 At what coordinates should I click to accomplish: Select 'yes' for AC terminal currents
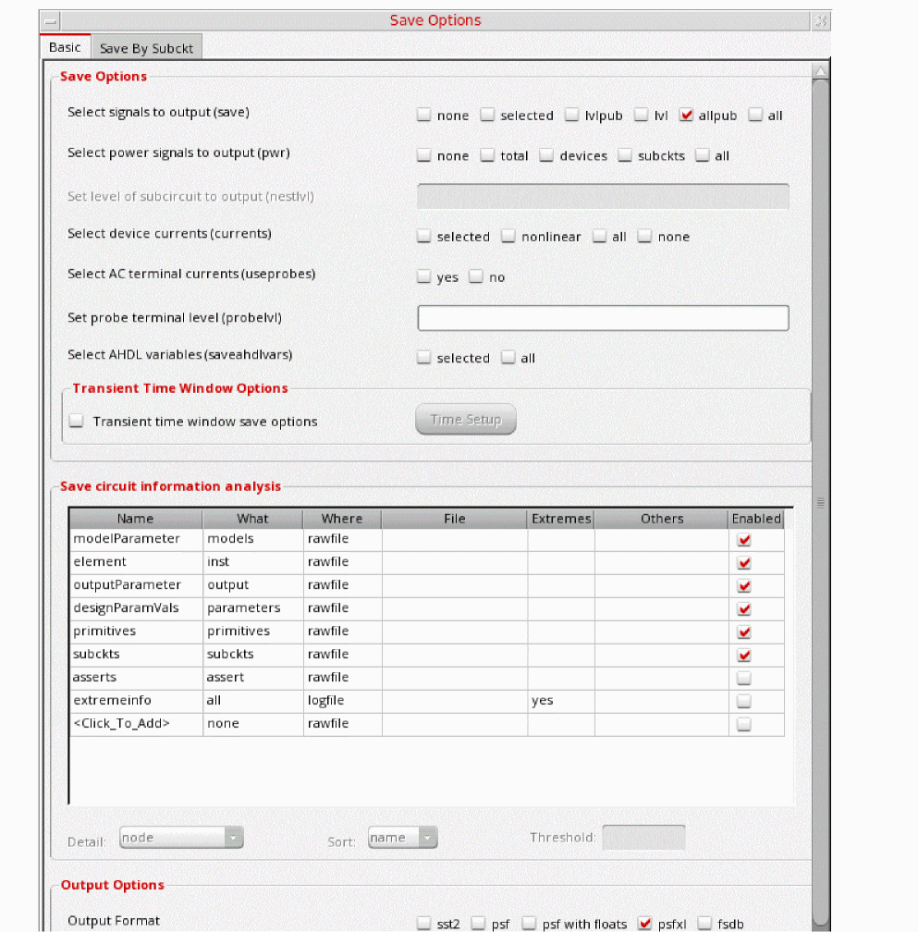[x=424, y=277]
